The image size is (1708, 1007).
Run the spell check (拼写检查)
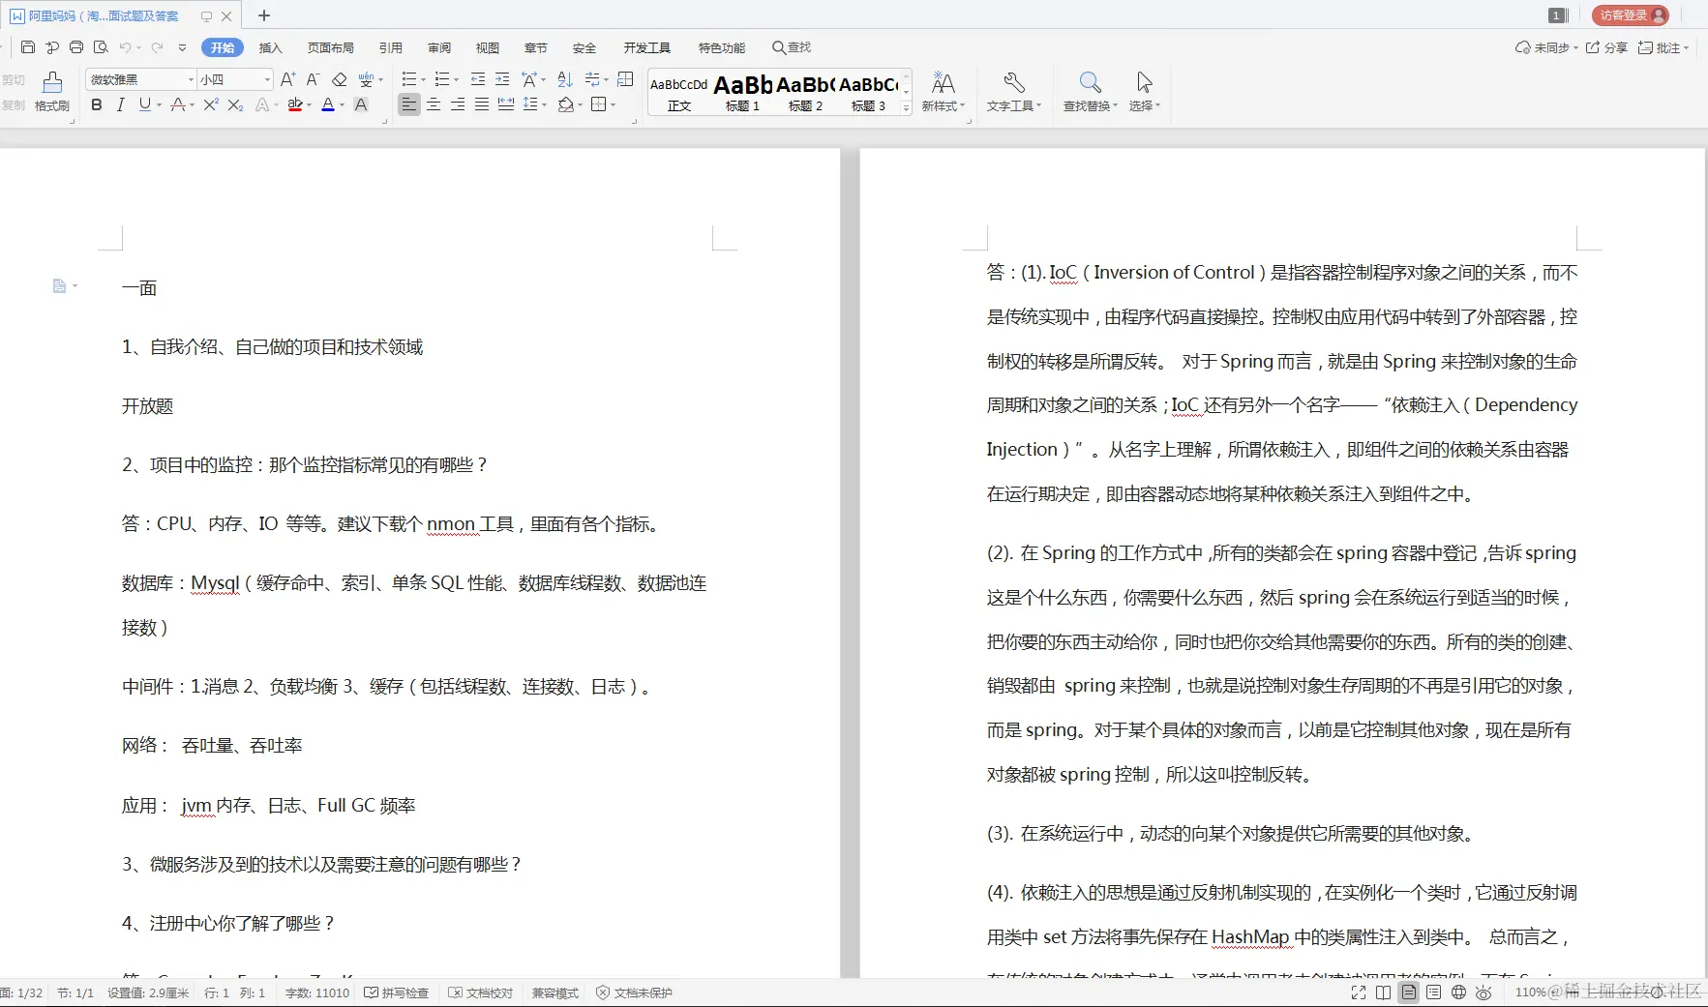(x=396, y=992)
